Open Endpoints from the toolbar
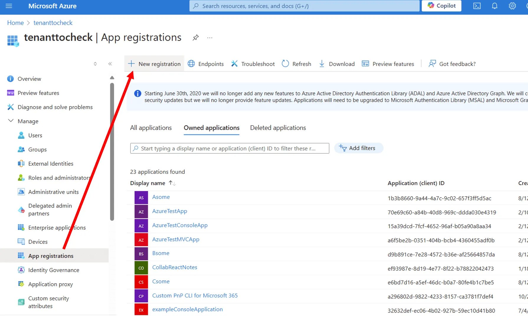The width and height of the screenshot is (528, 316). pos(206,64)
